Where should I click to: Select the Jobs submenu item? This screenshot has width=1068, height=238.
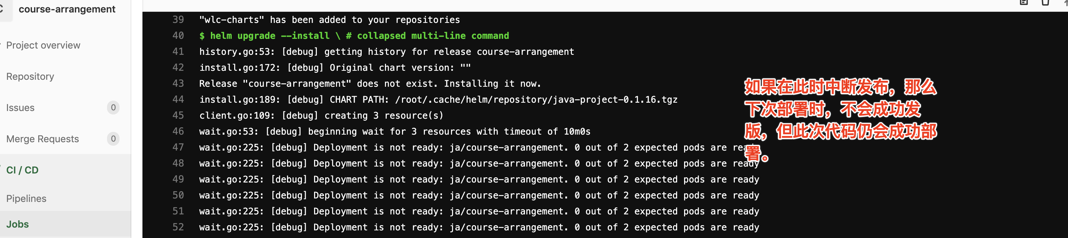pos(17,224)
